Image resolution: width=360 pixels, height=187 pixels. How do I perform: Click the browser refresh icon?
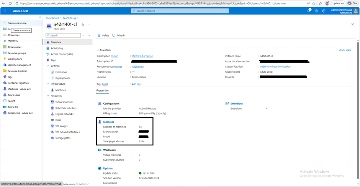coord(10,3)
